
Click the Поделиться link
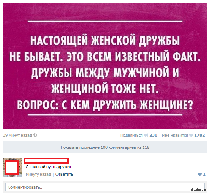coord(131,135)
